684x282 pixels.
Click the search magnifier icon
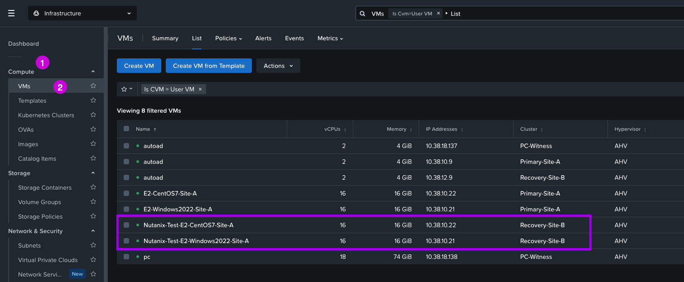click(x=362, y=14)
